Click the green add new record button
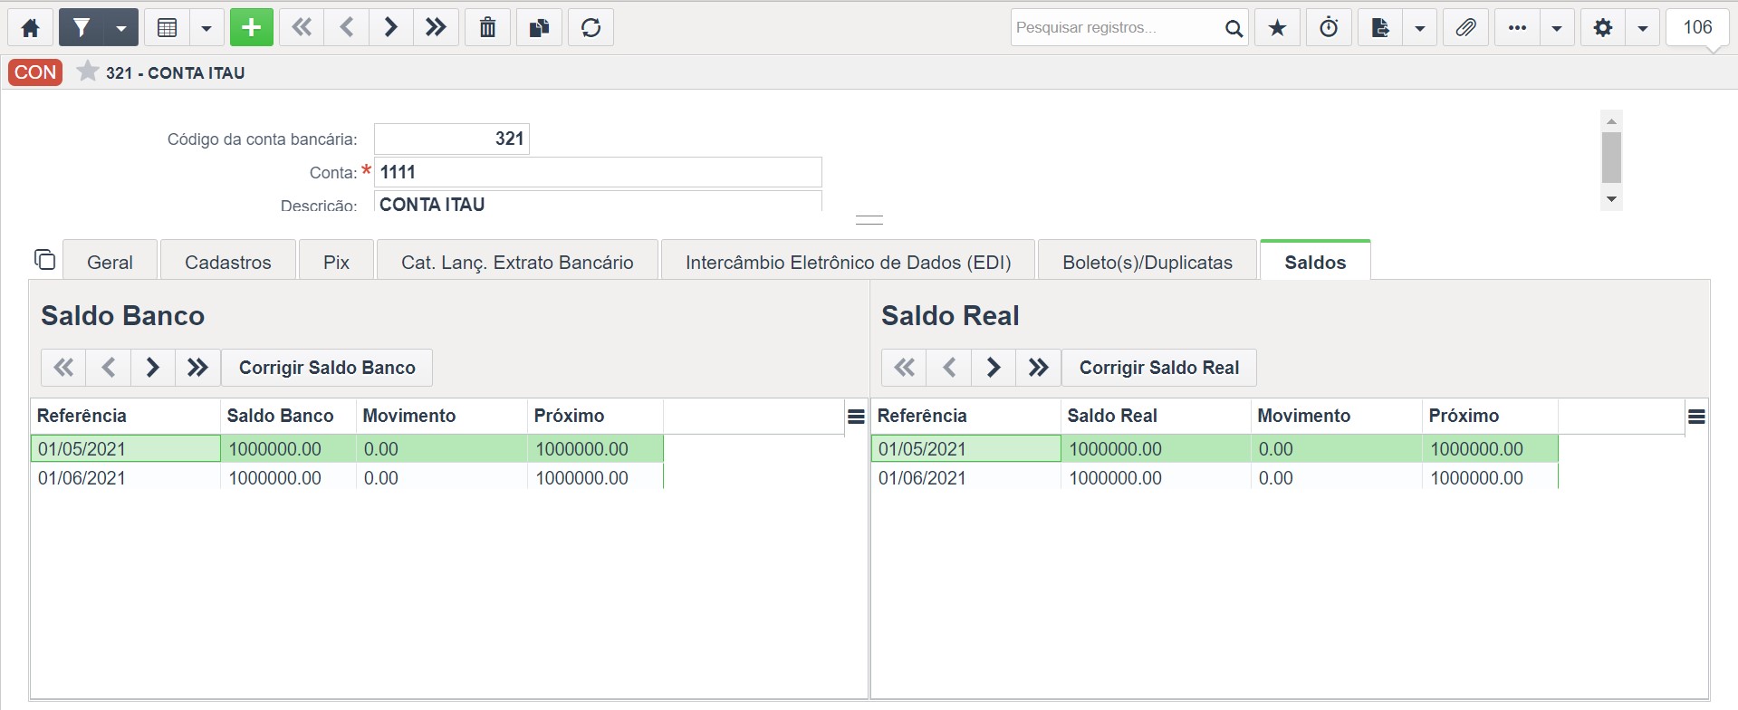The image size is (1738, 710). 252,27
